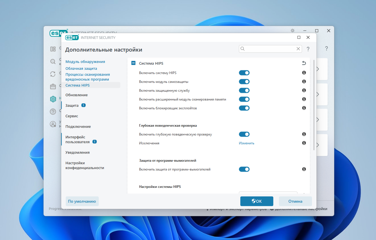Open the Подключение category
Viewport: 376px width, 240px height.
(x=78, y=127)
